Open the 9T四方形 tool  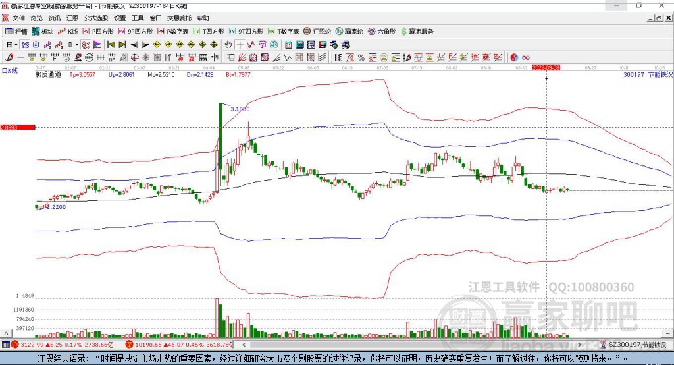click(x=246, y=32)
